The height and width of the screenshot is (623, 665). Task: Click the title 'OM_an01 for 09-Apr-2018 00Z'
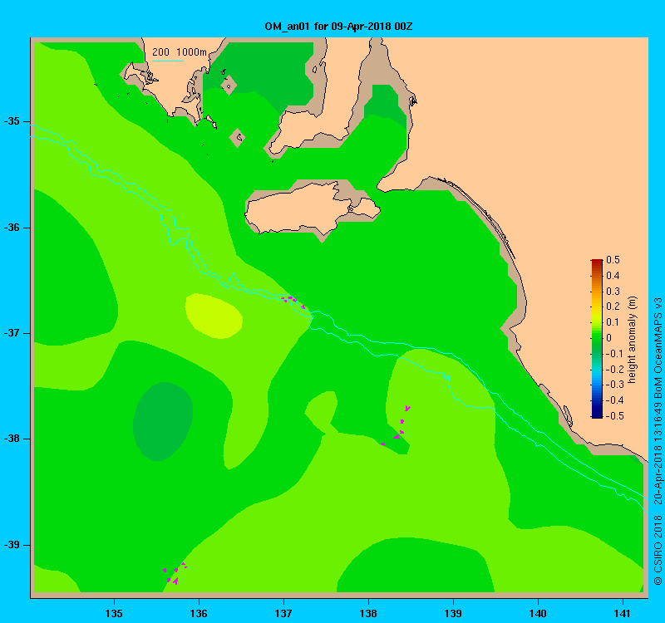[x=338, y=27]
